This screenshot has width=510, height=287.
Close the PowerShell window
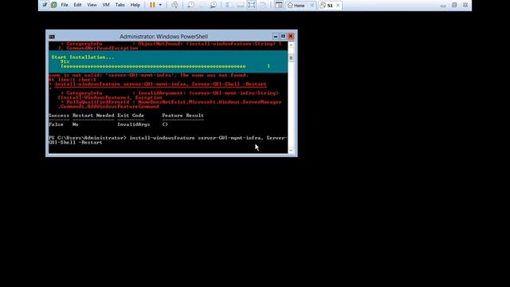tap(291, 36)
